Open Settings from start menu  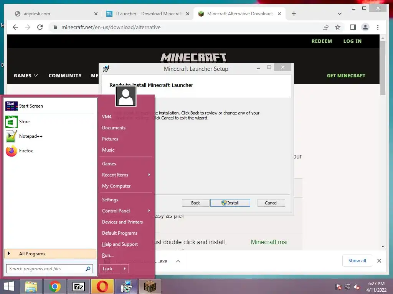pos(110,200)
